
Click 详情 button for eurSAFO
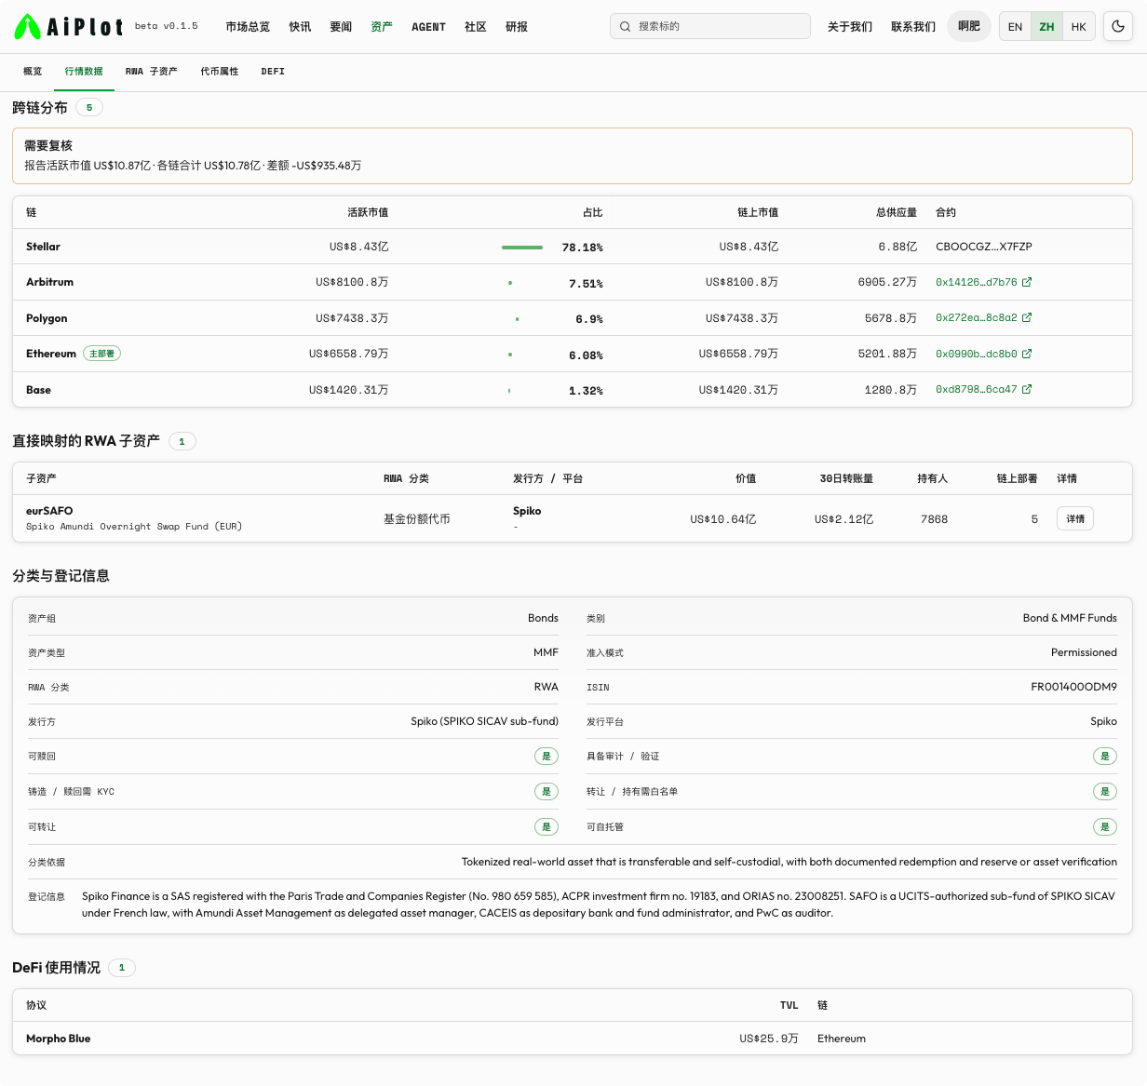1075,518
